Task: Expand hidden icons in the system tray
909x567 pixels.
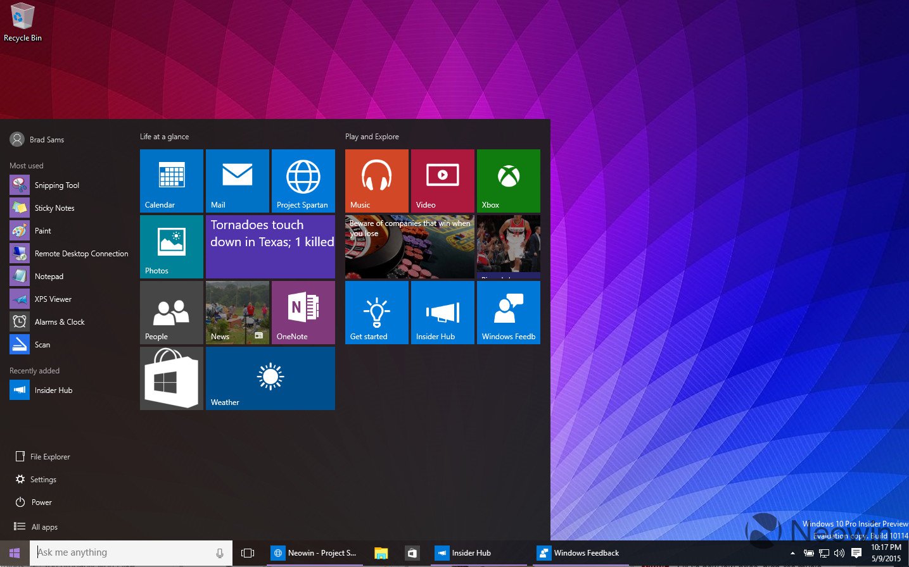Action: point(792,552)
